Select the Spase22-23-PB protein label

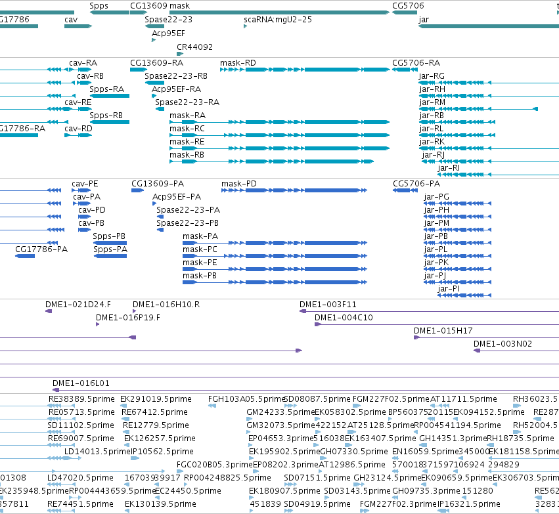tap(187, 223)
